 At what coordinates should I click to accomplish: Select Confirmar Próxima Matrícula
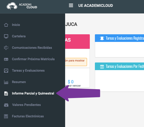pyautogui.click(x=33, y=59)
